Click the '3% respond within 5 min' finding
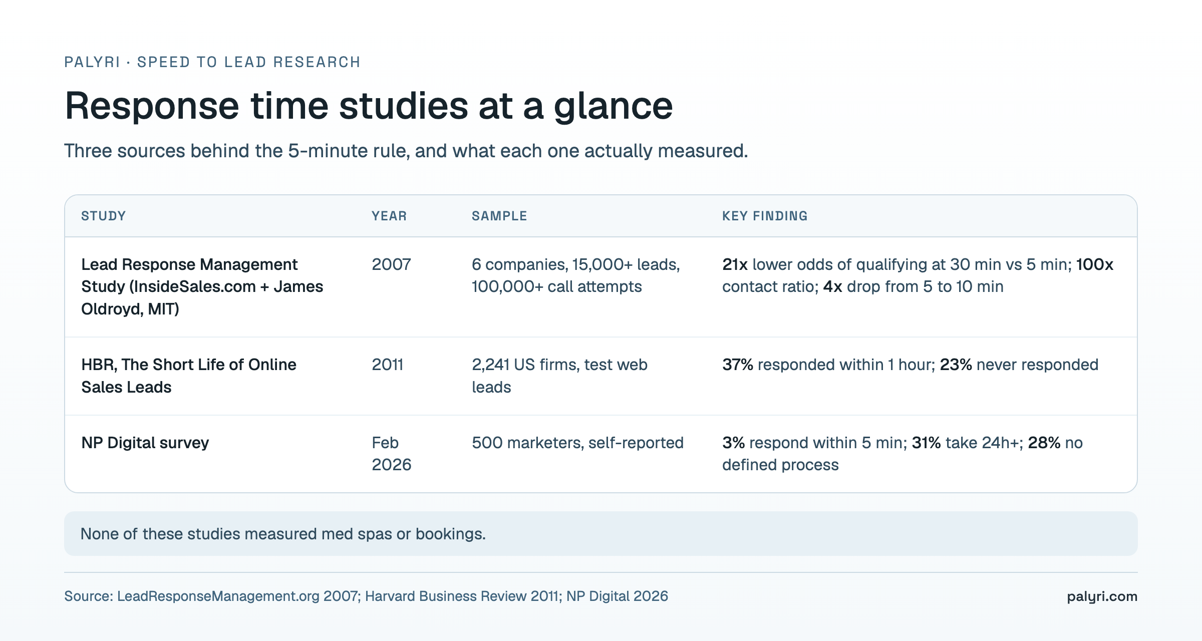The height and width of the screenshot is (641, 1202). click(903, 454)
